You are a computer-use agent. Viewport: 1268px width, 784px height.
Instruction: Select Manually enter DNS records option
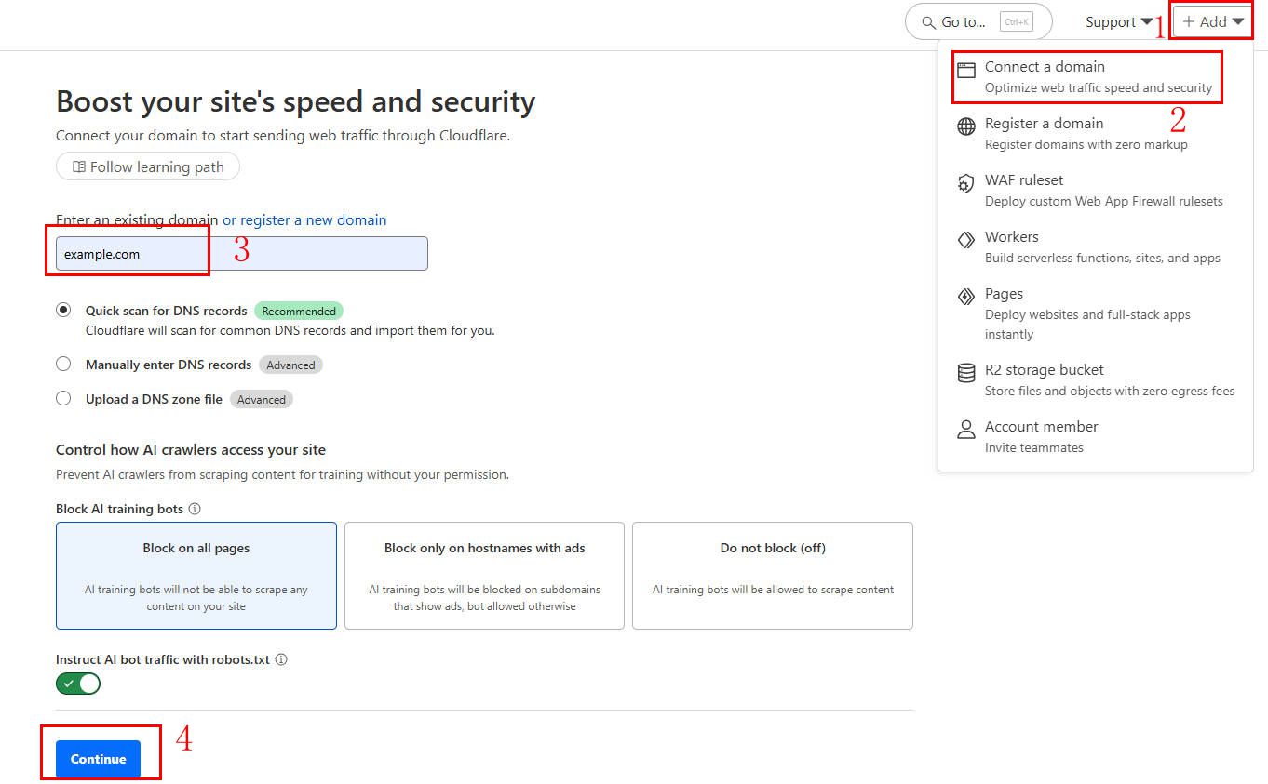pos(63,365)
